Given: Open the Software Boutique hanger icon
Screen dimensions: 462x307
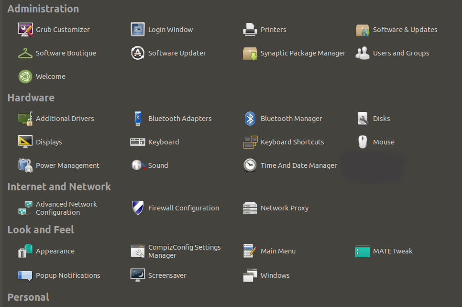Looking at the screenshot, I should (x=25, y=54).
